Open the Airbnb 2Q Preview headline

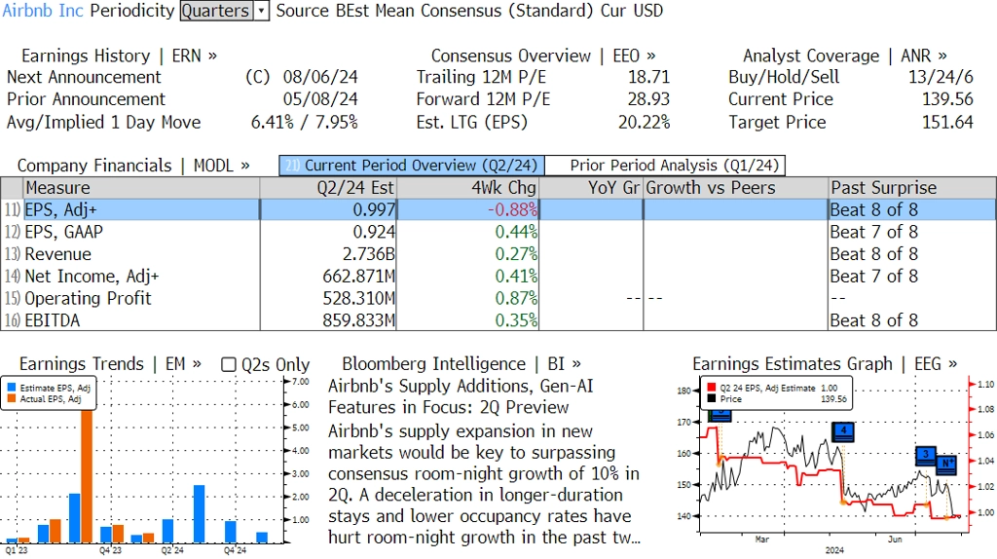(461, 396)
